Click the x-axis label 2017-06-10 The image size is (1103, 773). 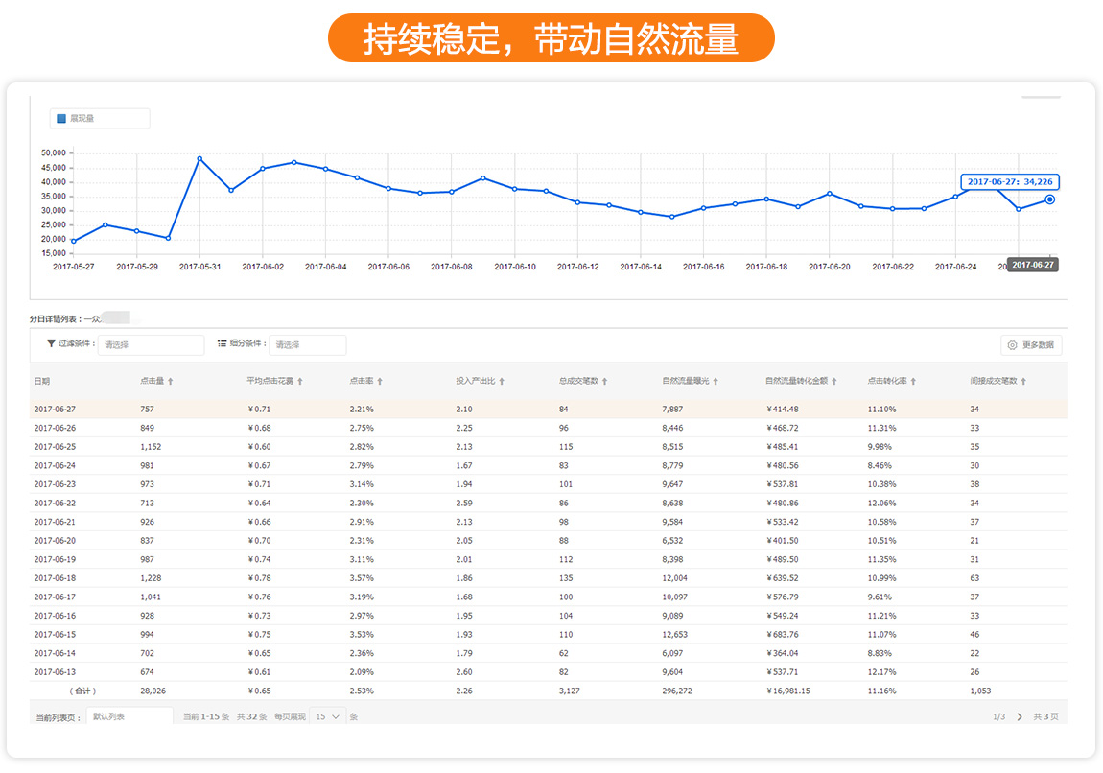coord(515,267)
